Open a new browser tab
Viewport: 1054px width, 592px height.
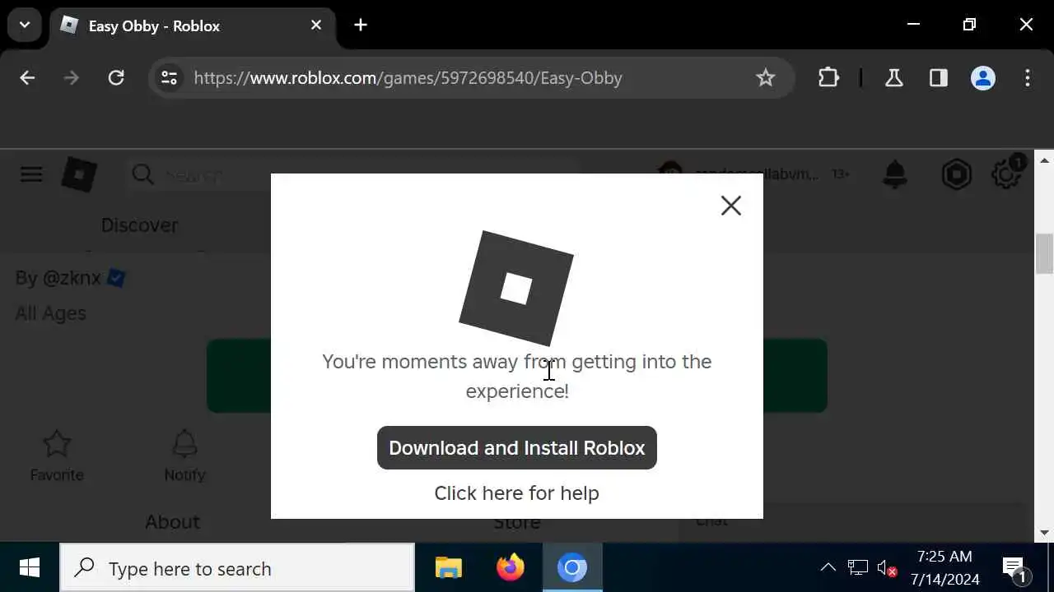click(x=361, y=25)
